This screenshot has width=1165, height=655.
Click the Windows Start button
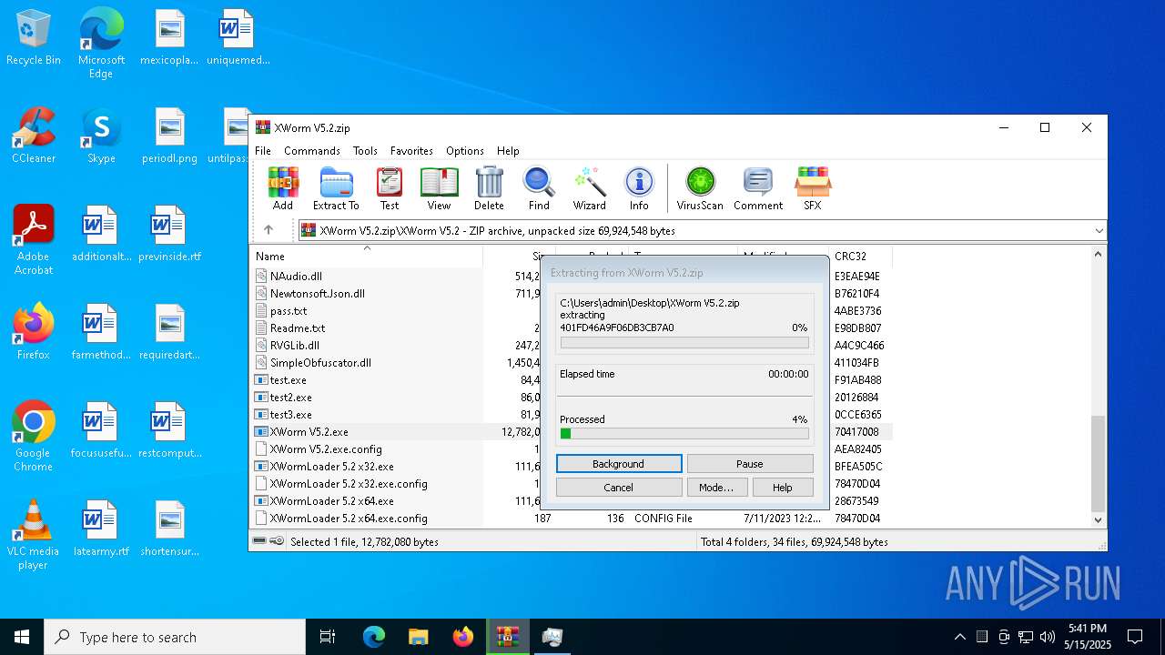(22, 637)
